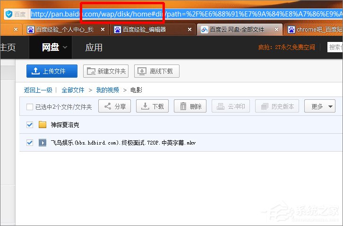Click the upload arrow icon
The height and width of the screenshot is (226, 343).
(35, 71)
